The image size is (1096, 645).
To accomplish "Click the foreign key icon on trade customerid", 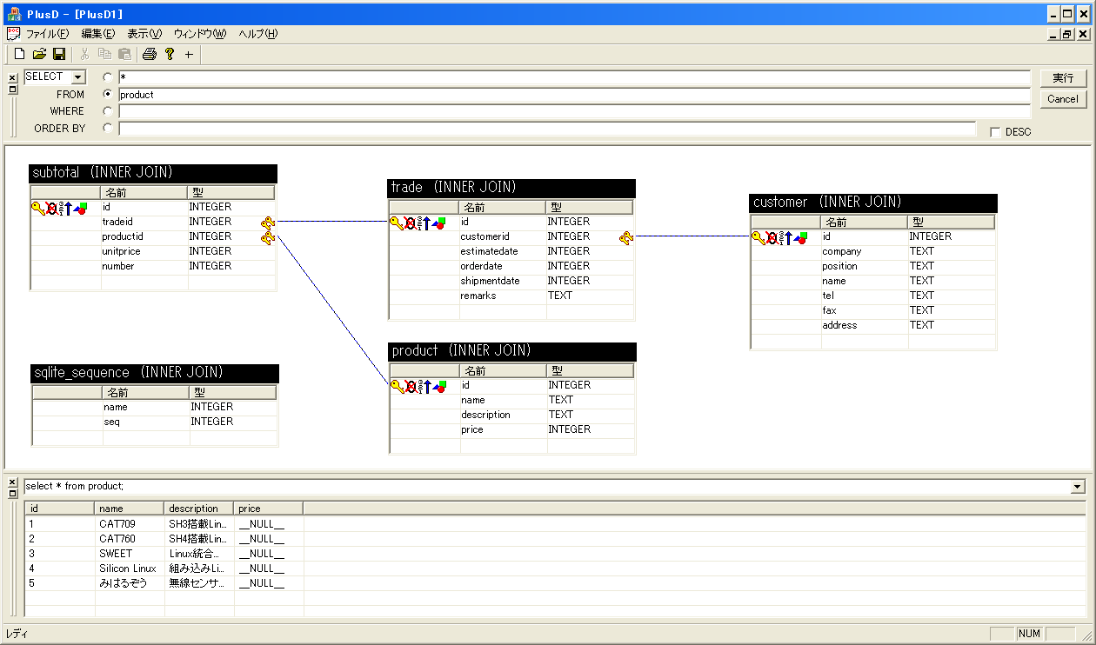I will (x=625, y=237).
